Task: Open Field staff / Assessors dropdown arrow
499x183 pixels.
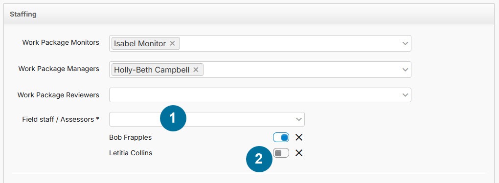Action: pos(298,119)
